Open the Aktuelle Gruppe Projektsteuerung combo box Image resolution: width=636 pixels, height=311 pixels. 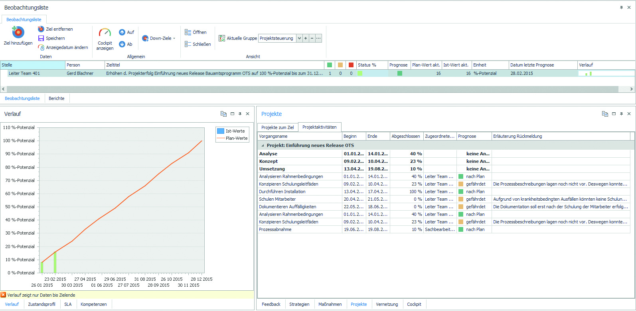point(299,38)
